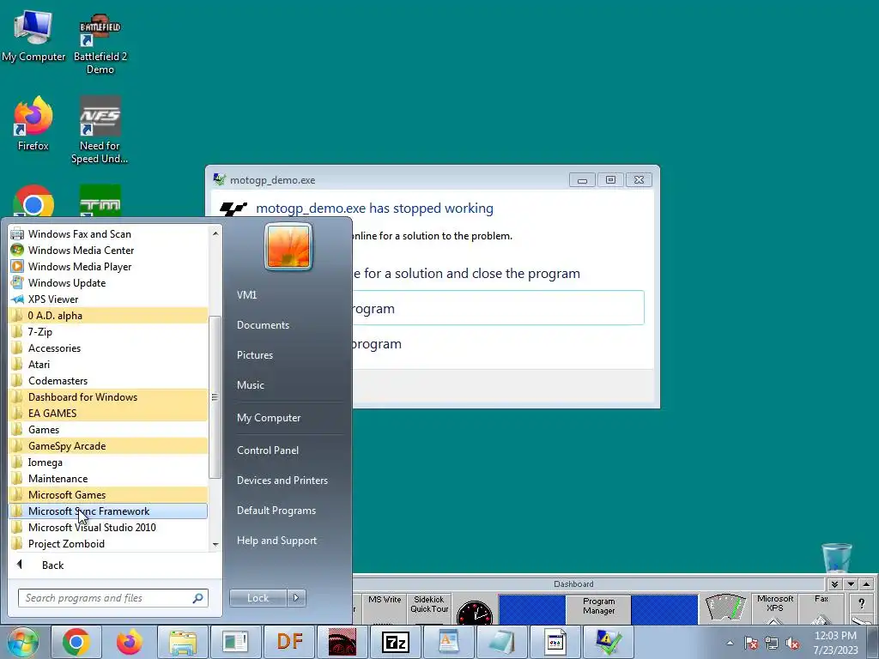Expand the EA GAMES folder
This screenshot has width=879, height=659.
coord(108,413)
